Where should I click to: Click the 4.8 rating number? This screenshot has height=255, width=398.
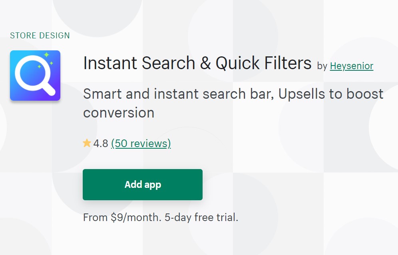(101, 143)
